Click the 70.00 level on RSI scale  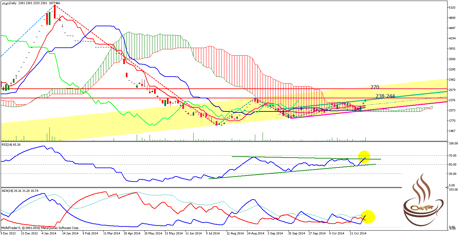[453, 156]
